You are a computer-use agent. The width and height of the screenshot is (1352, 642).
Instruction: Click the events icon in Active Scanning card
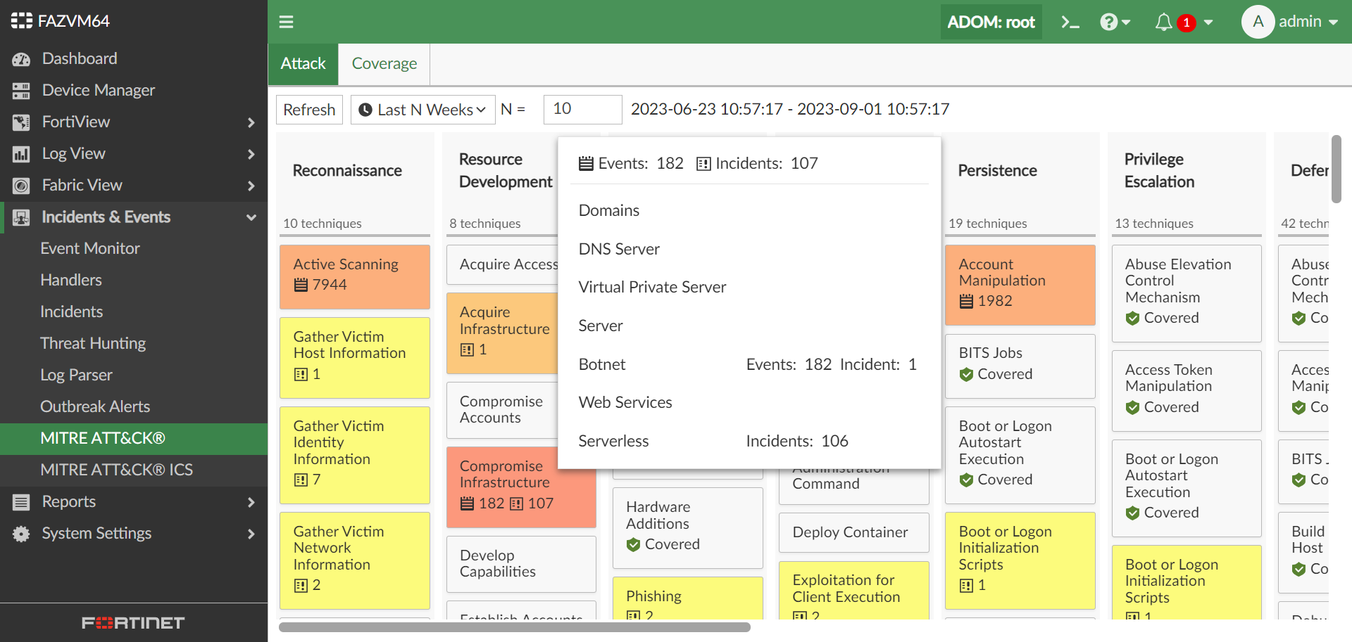point(301,285)
